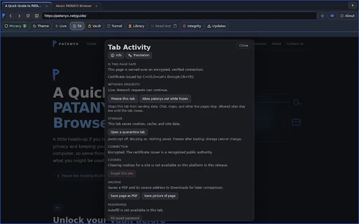Open the Tunnel toolbar button
The height and width of the screenshot is (224, 359).
pos(115,26)
